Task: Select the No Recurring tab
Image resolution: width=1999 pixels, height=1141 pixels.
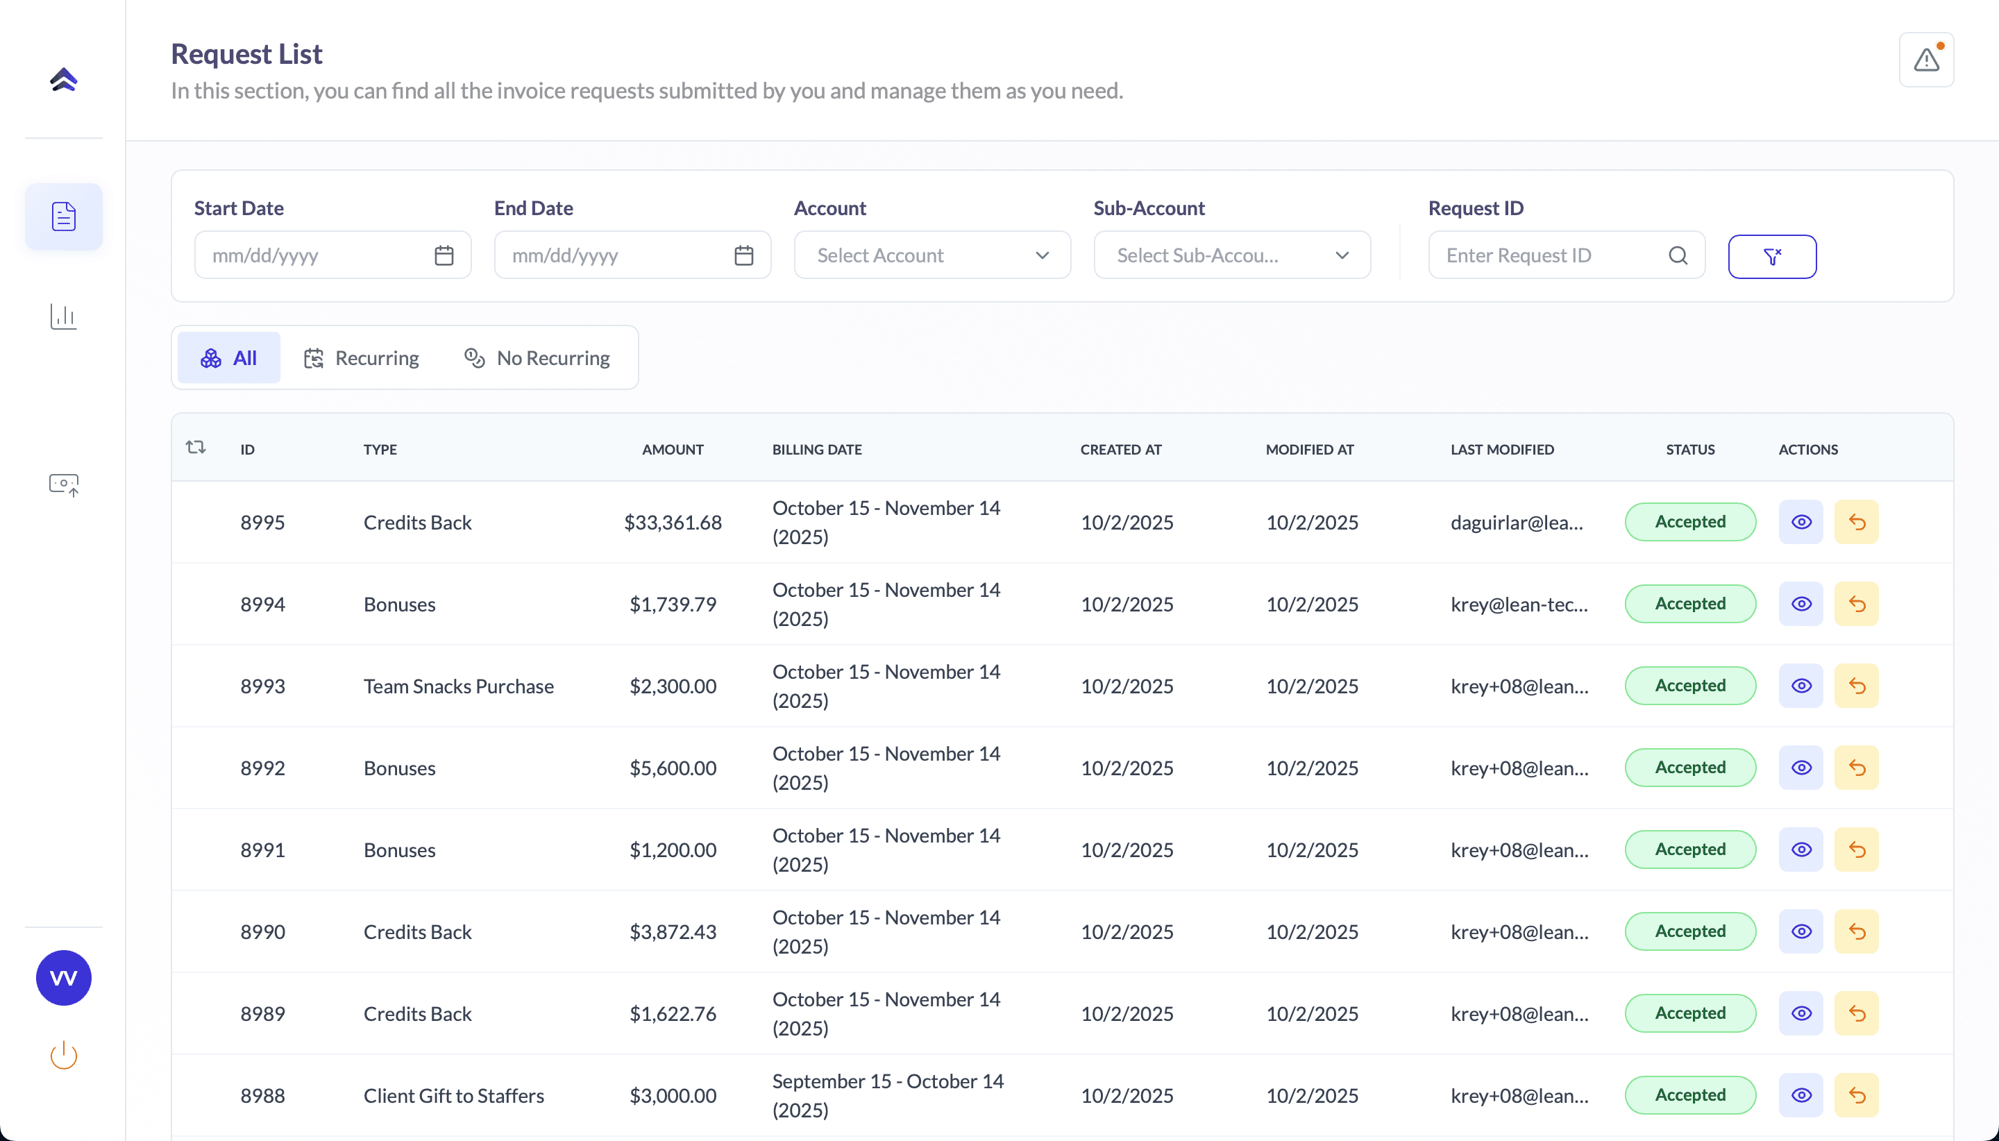Action: click(537, 358)
